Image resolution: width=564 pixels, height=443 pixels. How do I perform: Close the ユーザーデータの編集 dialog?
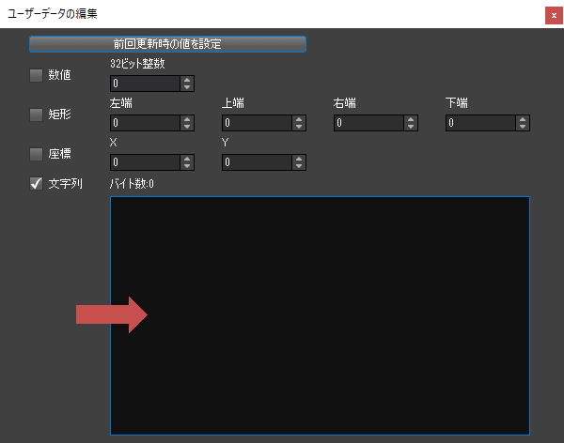click(554, 15)
